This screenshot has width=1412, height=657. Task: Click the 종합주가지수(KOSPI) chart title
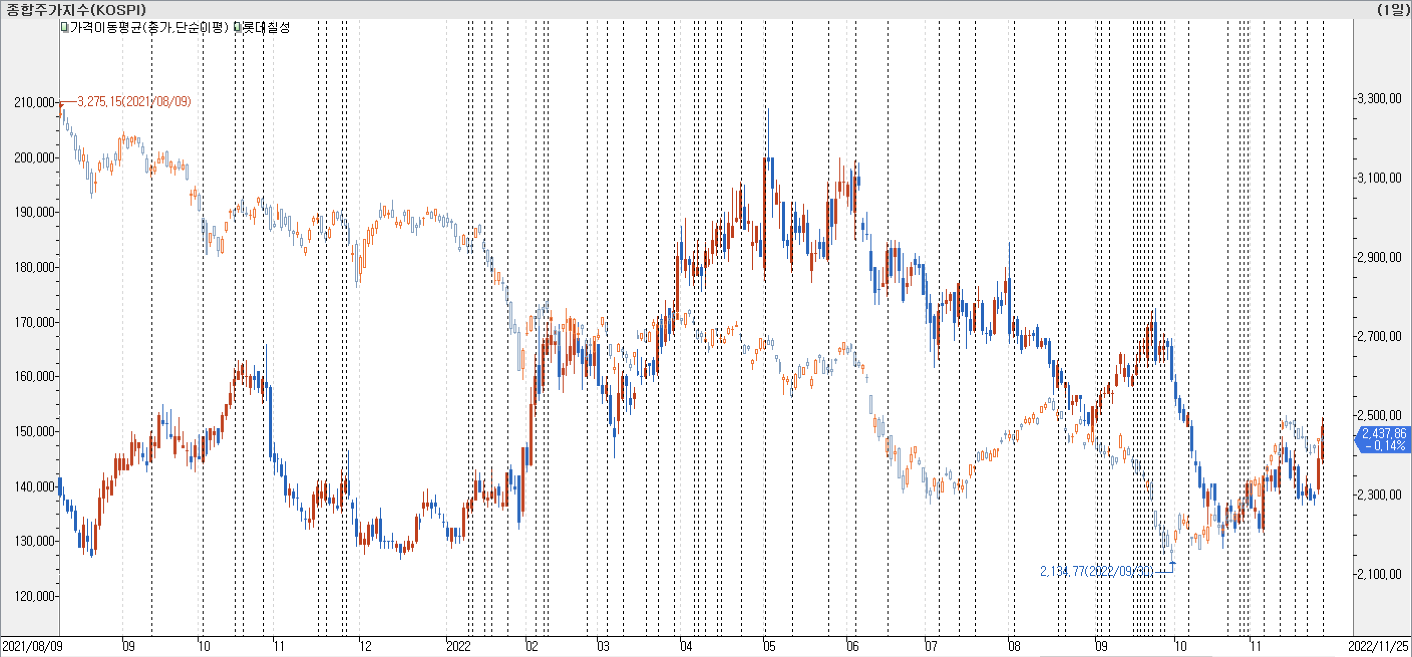76,10
